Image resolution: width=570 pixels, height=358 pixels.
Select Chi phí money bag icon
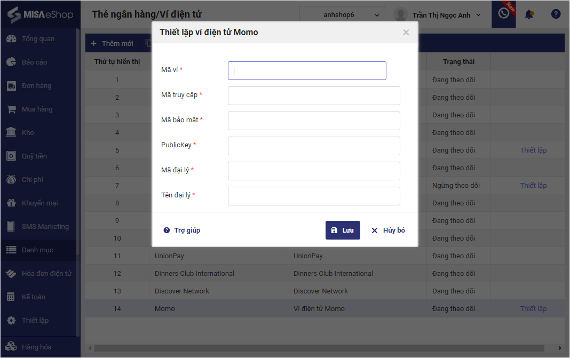11,180
